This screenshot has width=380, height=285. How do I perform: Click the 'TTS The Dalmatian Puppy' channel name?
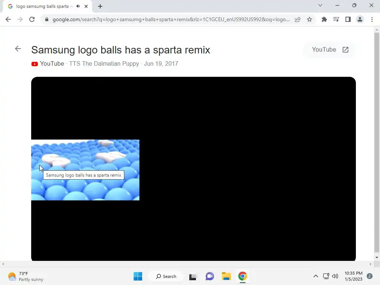click(x=104, y=63)
